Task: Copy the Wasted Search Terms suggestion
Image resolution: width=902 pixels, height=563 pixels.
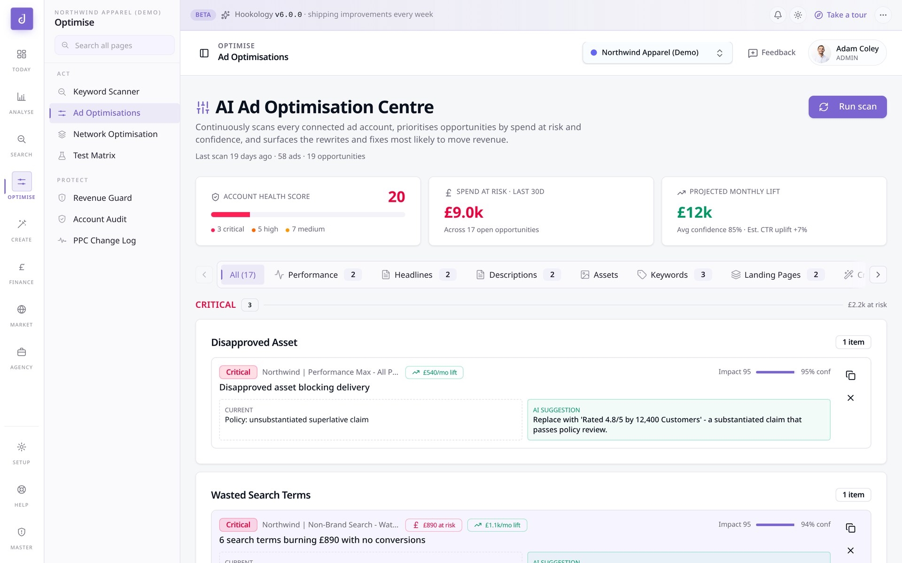Action: 850,528
